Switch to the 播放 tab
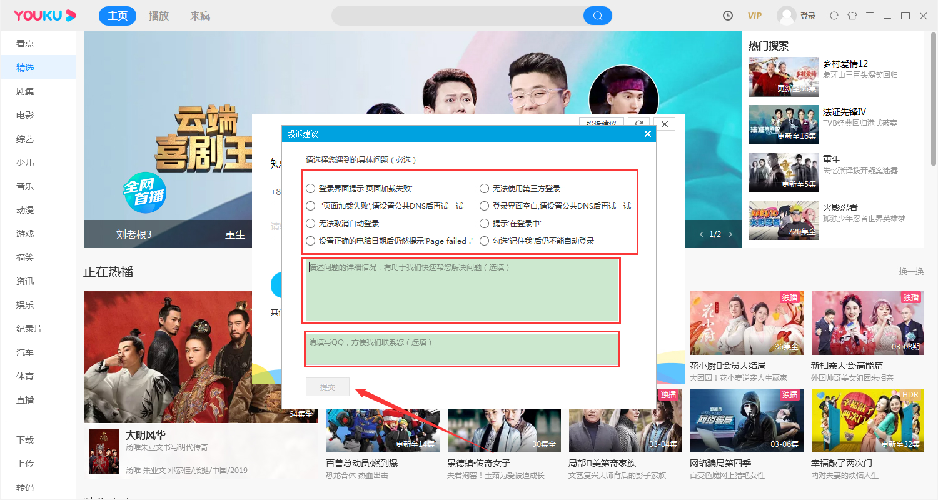938x500 pixels. [158, 15]
